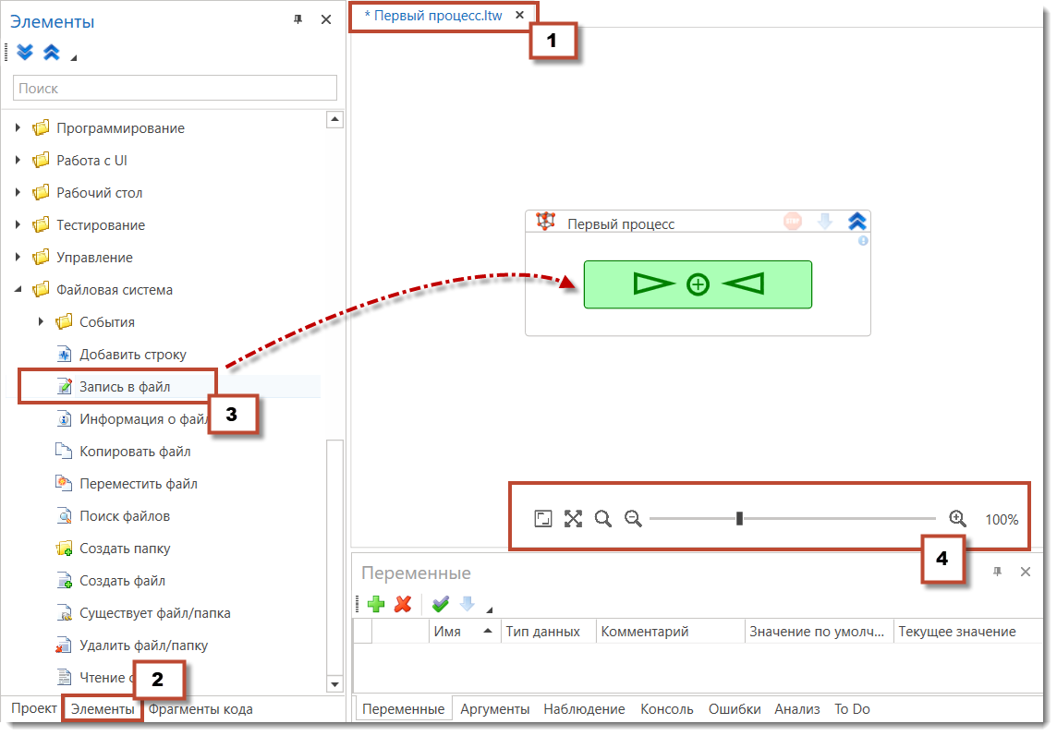1057x736 pixels.
Task: Sort variables by the Имя column header
Action: coord(465,632)
